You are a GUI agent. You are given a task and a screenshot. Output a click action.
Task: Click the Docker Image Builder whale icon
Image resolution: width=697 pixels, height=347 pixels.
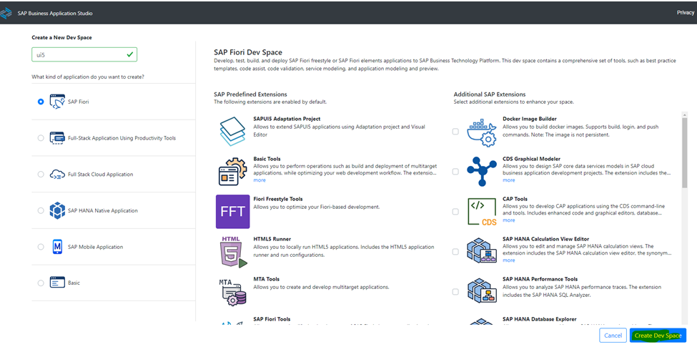[x=481, y=131]
